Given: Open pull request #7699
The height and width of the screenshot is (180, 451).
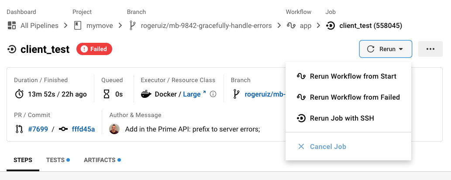Looking at the screenshot, I should click(38, 129).
